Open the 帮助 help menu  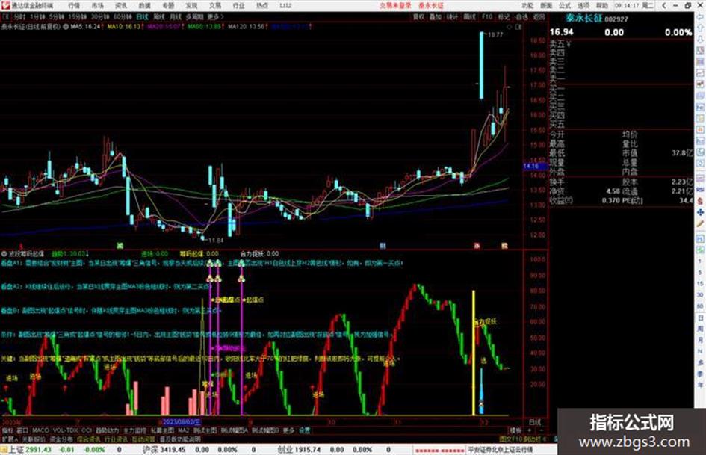click(x=602, y=6)
